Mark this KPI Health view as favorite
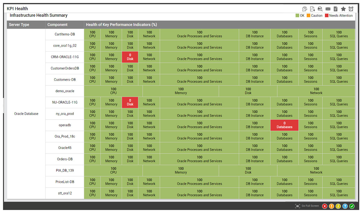 click(x=343, y=9)
